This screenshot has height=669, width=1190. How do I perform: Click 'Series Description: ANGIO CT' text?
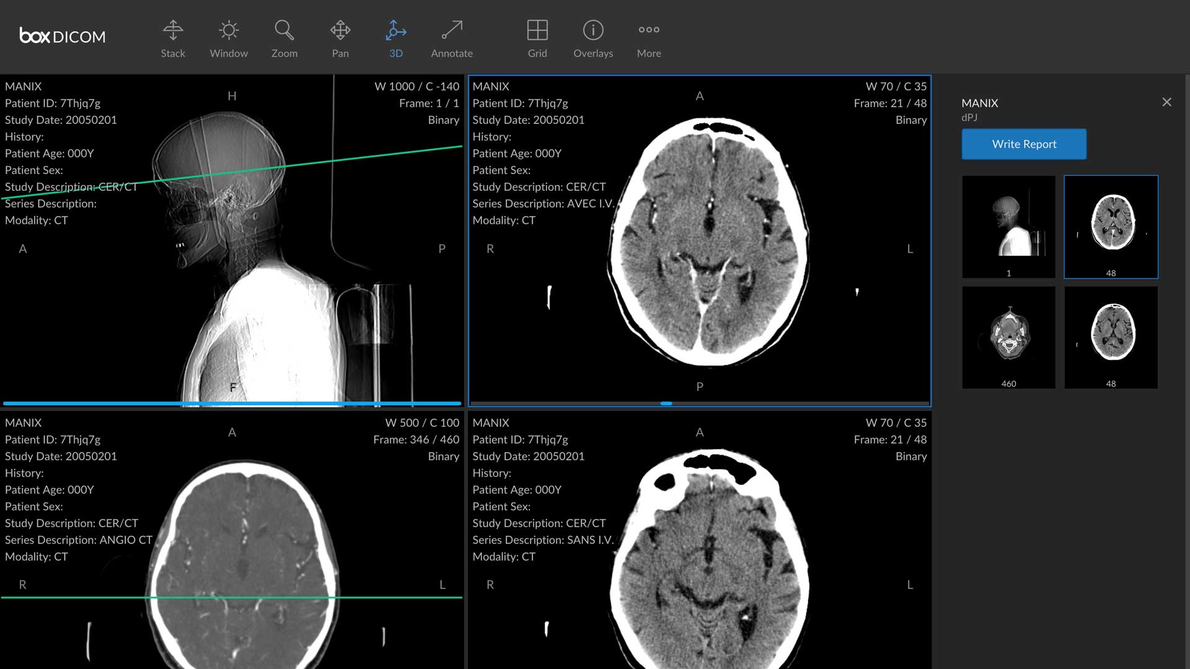coord(79,540)
